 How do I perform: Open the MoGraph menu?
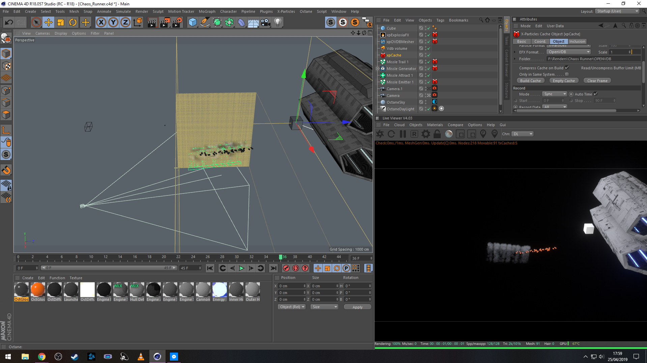pyautogui.click(x=207, y=11)
